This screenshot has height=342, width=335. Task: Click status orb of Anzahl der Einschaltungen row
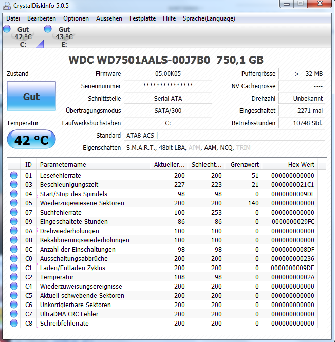tap(14, 249)
